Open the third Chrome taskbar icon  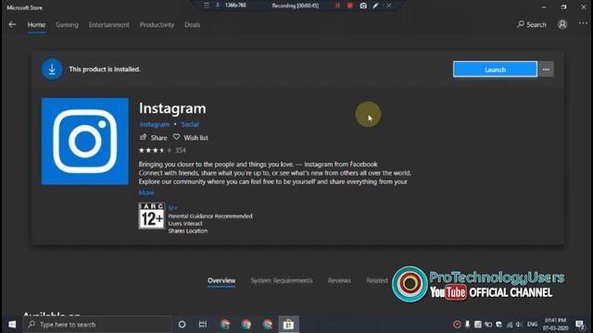[268, 325]
